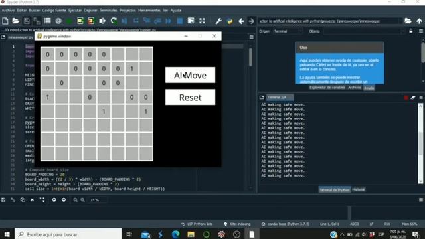Click the Run selection icon
The width and height of the screenshot is (425, 239).
coord(102,21)
